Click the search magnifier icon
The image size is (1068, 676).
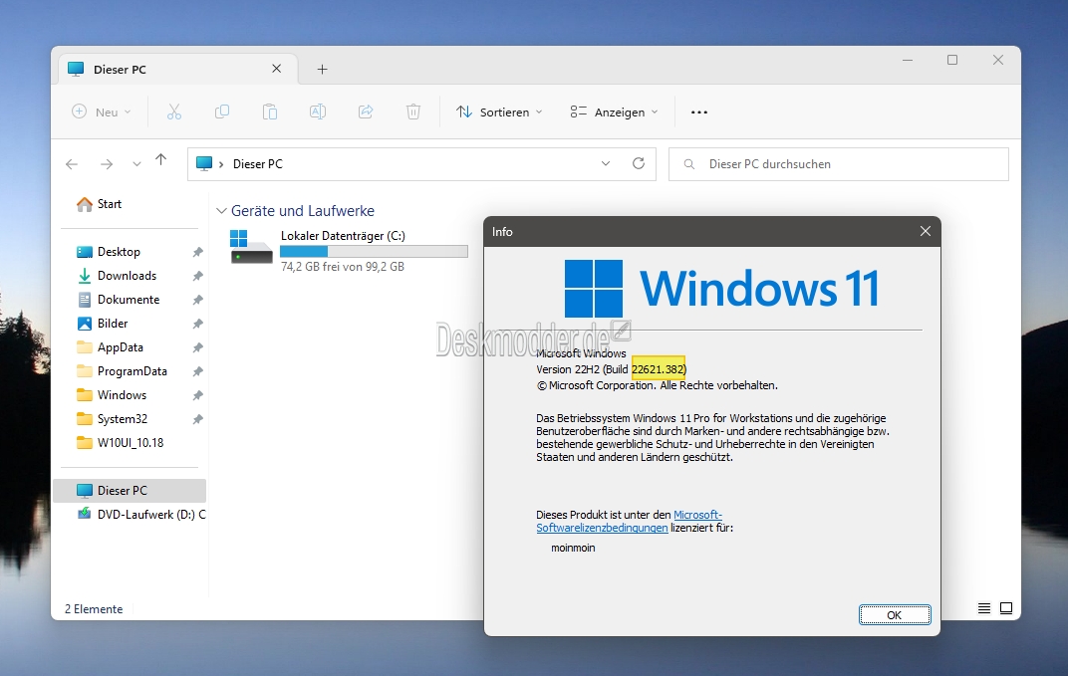(x=689, y=164)
